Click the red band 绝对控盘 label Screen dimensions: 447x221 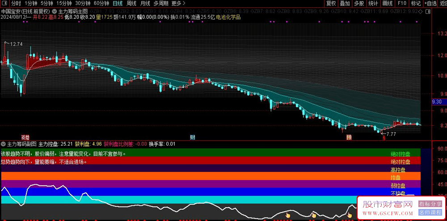point(400,162)
